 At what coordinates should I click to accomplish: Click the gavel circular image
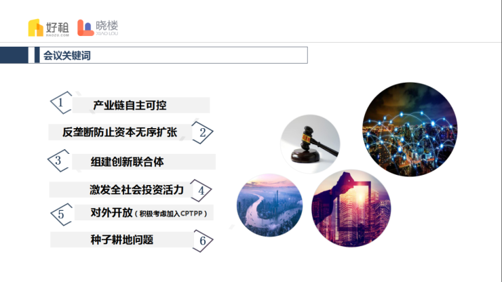click(310, 144)
